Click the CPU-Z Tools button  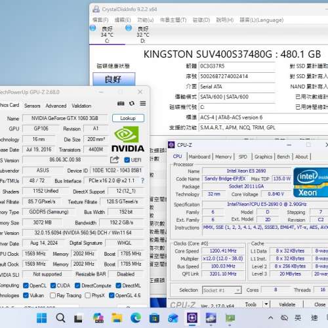251,304
